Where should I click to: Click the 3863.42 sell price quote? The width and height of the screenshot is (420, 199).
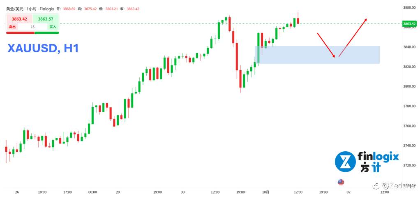(19, 19)
